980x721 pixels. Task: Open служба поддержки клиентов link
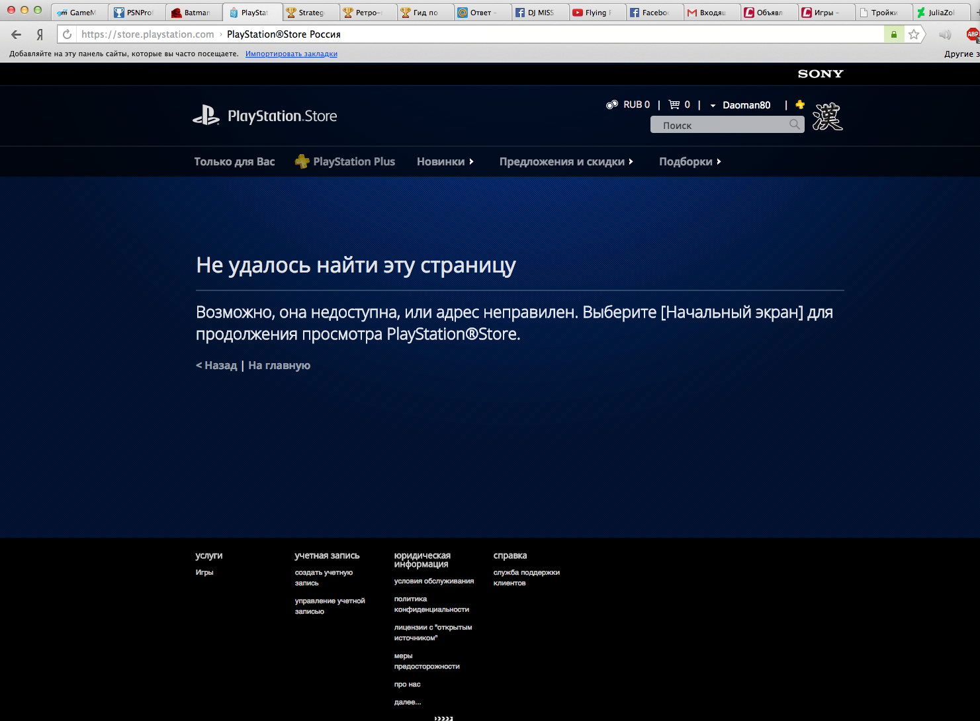click(x=527, y=577)
